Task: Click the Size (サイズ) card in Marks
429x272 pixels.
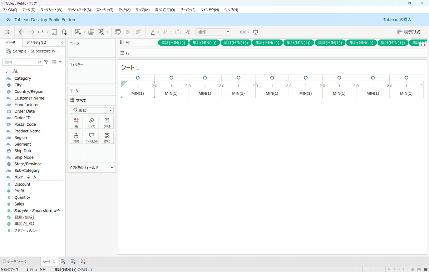Action: tap(92, 122)
